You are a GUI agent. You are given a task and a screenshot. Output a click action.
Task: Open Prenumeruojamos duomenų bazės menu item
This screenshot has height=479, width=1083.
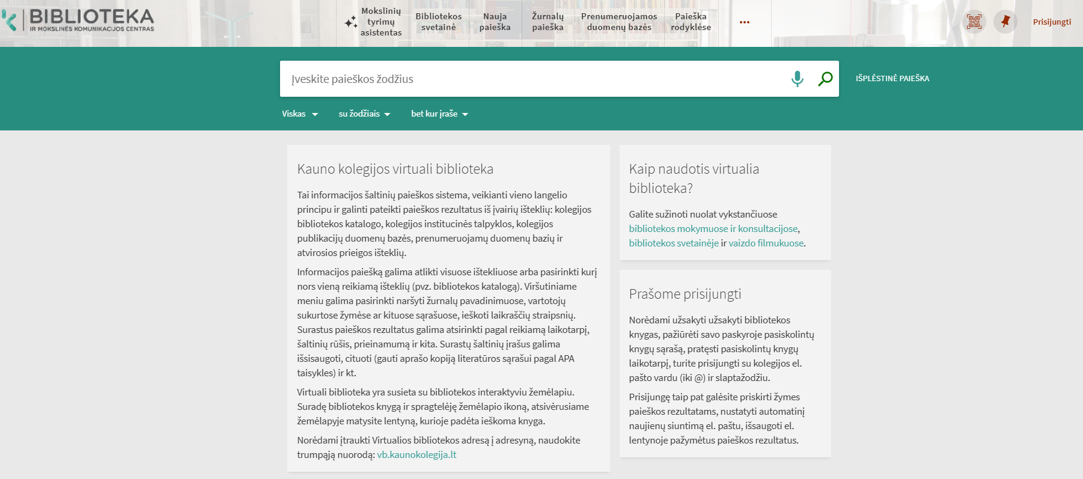point(619,22)
